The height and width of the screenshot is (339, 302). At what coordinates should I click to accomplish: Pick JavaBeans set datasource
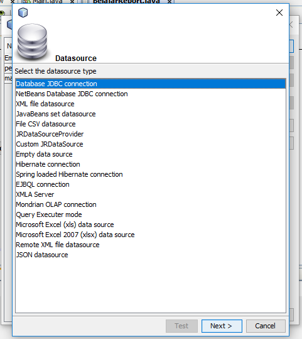click(x=151, y=114)
